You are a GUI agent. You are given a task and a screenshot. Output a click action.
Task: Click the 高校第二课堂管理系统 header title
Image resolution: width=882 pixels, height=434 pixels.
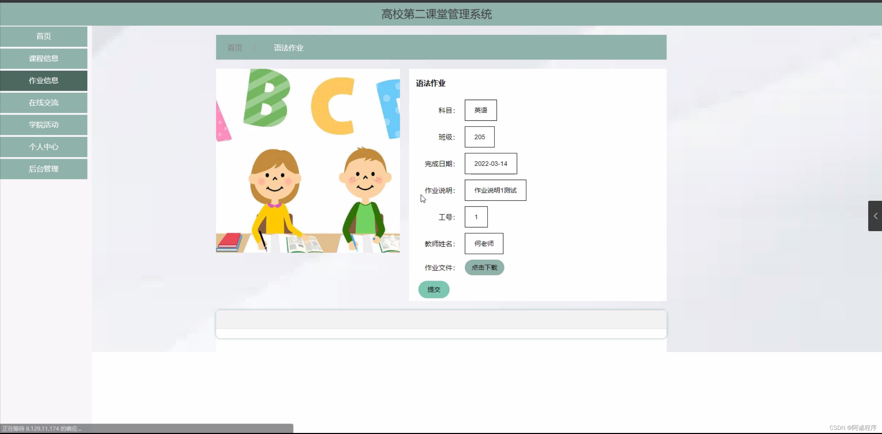pyautogui.click(x=436, y=14)
